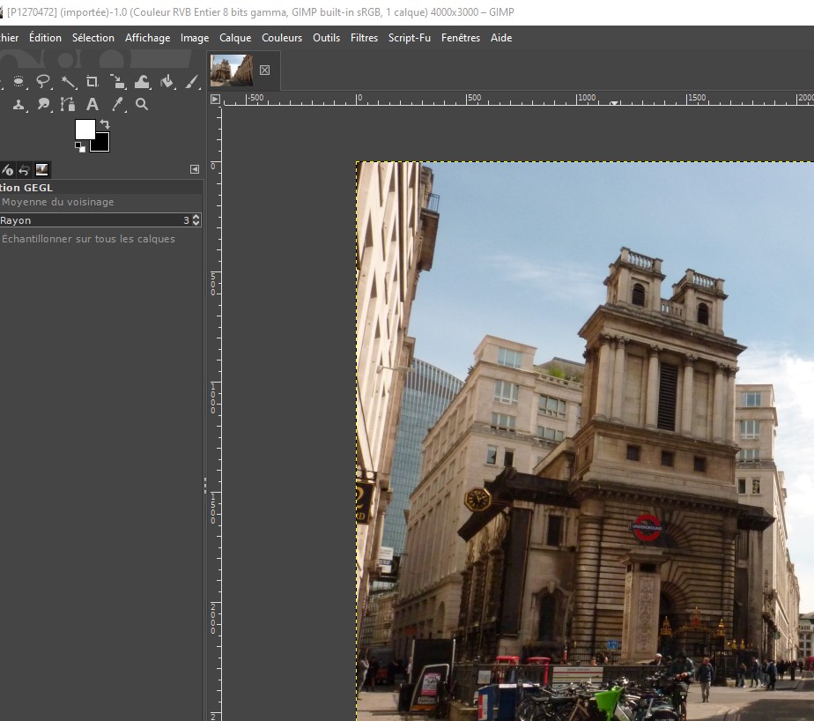Screen dimensions: 814x721
Task: Select the Free select lasso tool
Action: [43, 82]
